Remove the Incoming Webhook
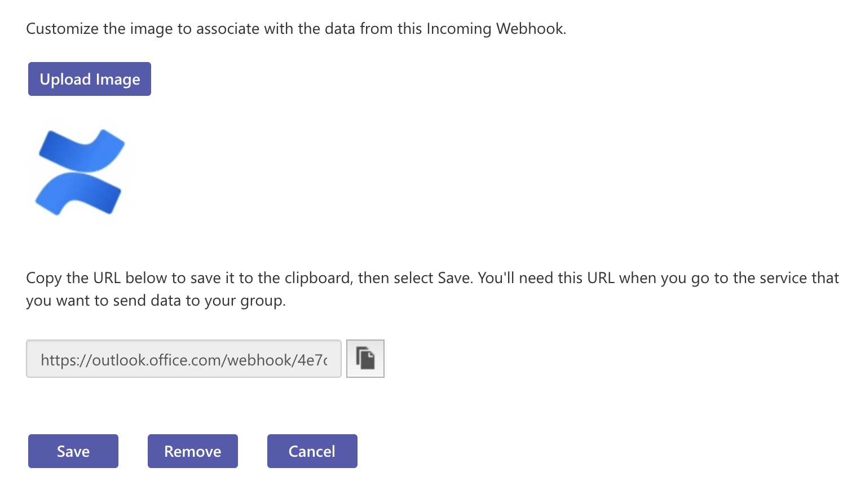 click(192, 451)
